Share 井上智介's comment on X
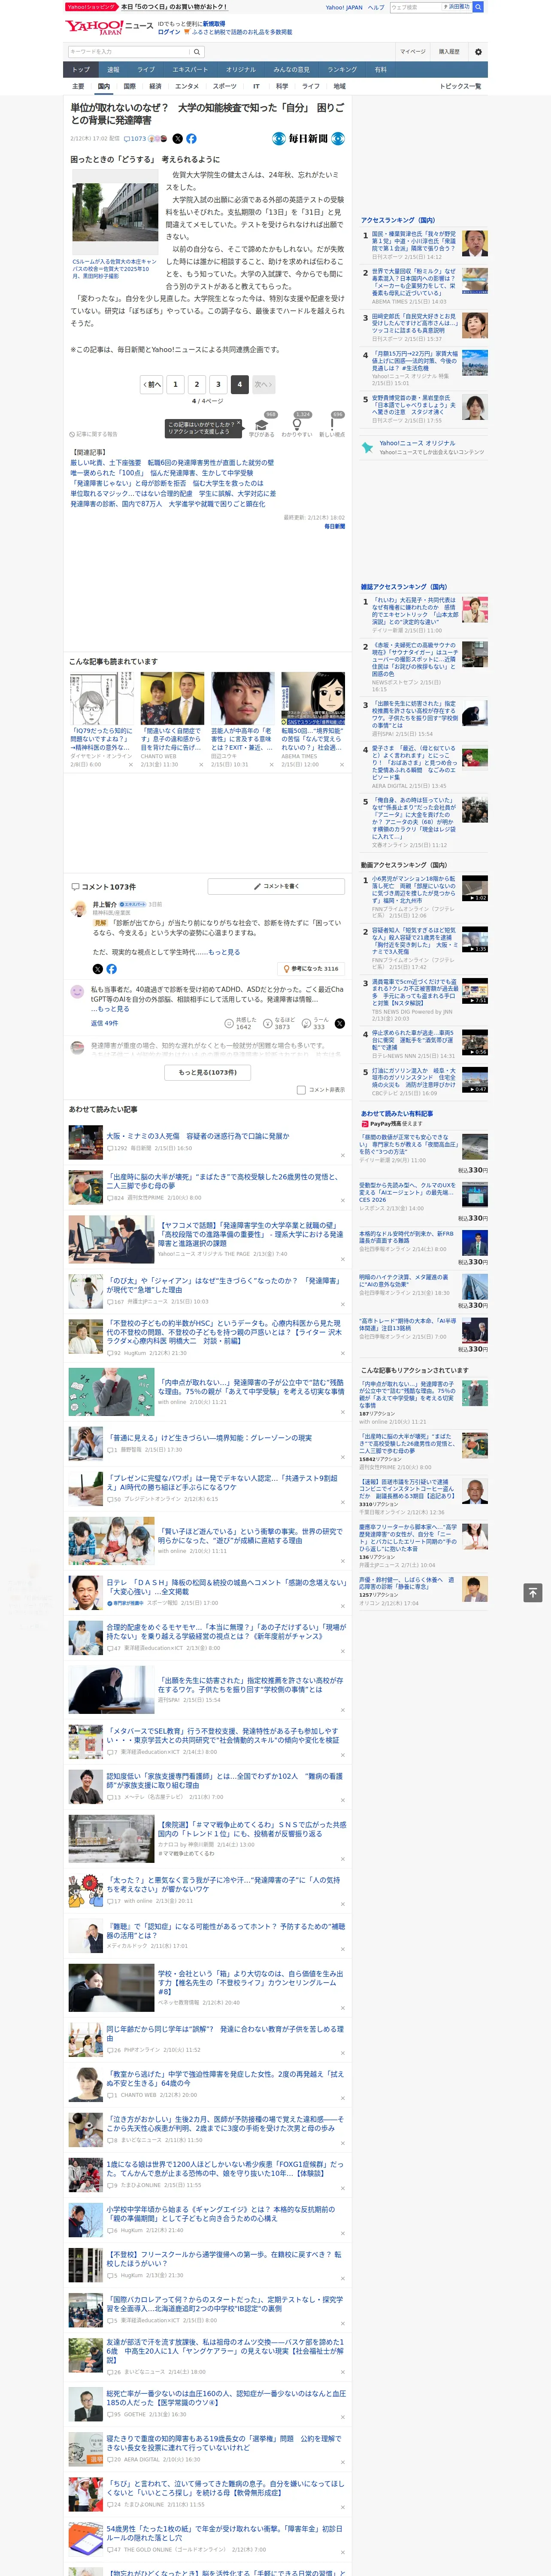Image resolution: width=551 pixels, height=2576 pixels. click(97, 969)
